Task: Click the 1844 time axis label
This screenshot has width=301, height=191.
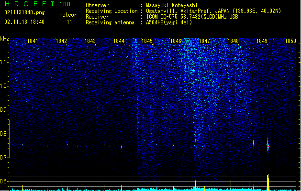Action: tap(119, 41)
